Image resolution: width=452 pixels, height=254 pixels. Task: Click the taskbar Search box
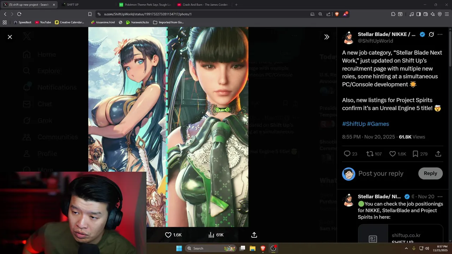pyautogui.click(x=211, y=248)
